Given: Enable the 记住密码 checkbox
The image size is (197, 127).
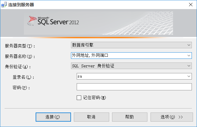Looking at the screenshot, I should click(x=79, y=98).
